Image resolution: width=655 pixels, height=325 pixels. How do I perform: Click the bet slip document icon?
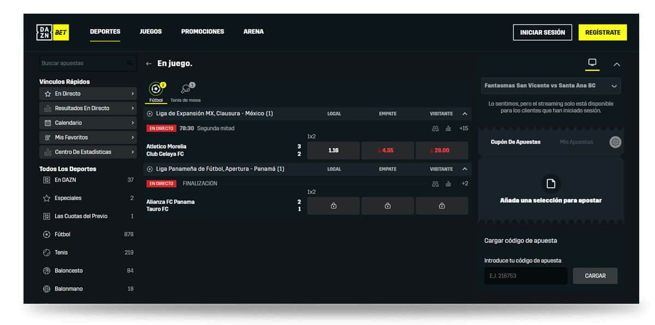551,184
